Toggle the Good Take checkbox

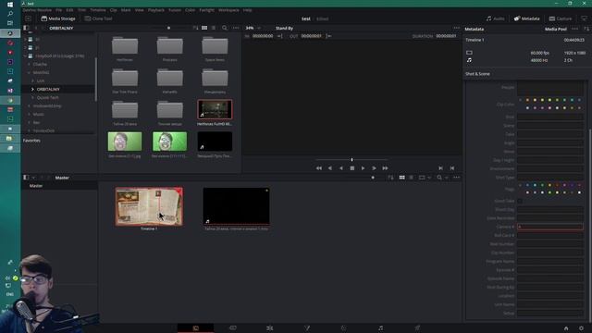tap(520, 201)
